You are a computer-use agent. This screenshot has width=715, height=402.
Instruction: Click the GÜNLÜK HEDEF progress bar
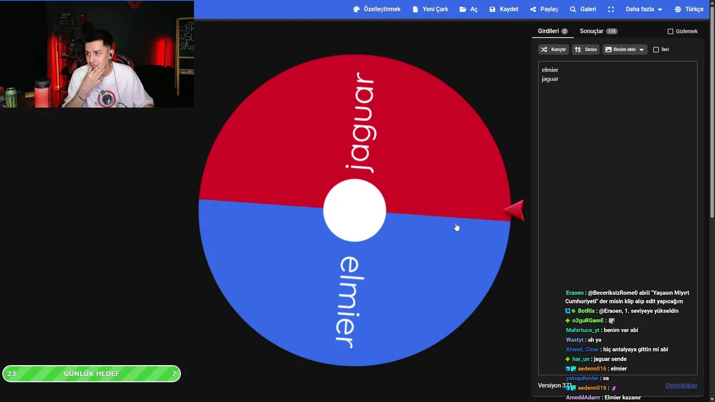(92, 374)
